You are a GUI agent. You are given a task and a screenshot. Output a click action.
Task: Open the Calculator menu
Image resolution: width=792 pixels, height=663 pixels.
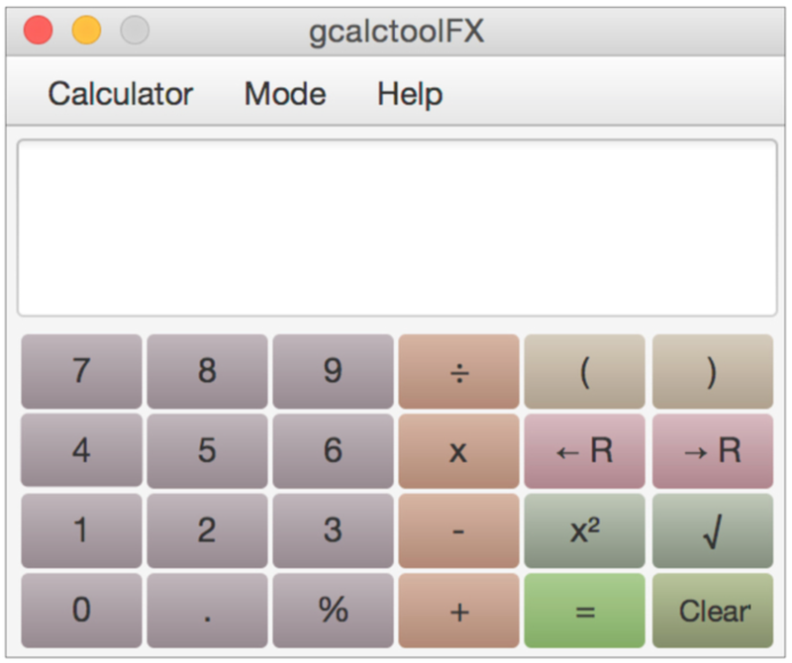(121, 94)
